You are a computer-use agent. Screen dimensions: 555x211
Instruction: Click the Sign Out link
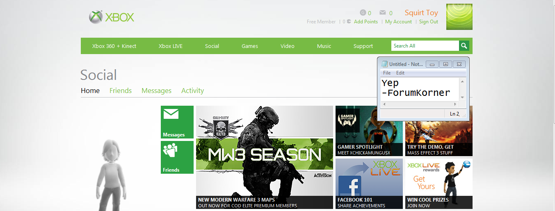point(429,22)
